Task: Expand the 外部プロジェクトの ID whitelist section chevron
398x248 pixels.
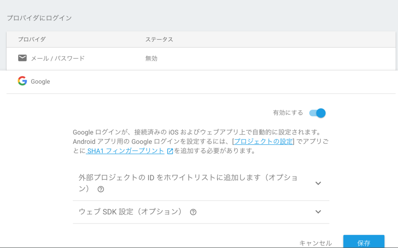Action: [318, 183]
